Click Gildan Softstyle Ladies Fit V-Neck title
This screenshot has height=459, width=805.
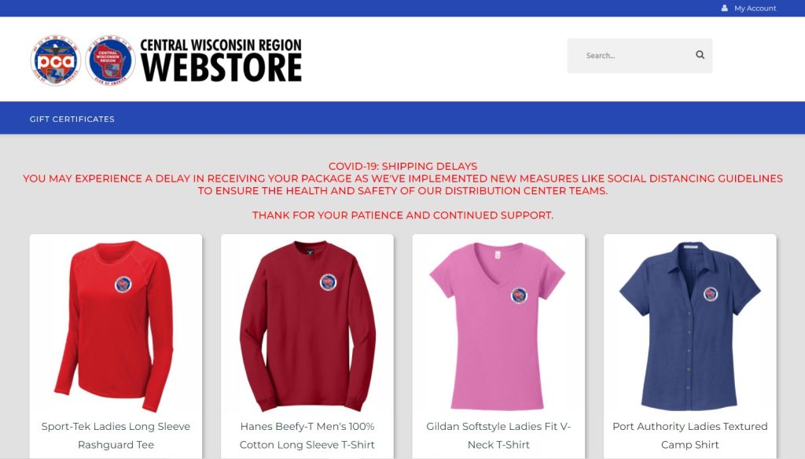point(498,435)
